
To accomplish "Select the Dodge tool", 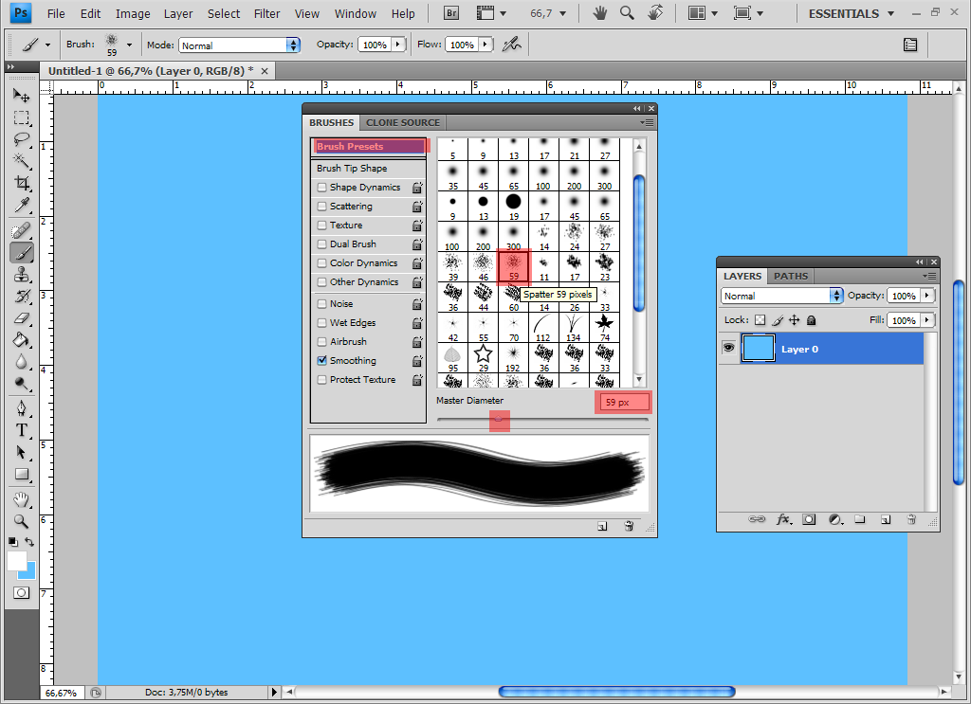I will (x=21, y=384).
